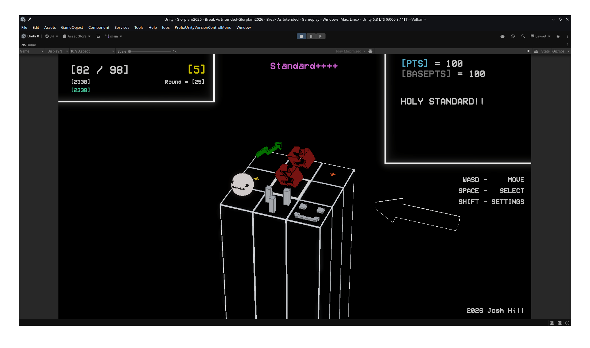
Task: Click the checkmark activity icon in status bar
Action: (567, 323)
